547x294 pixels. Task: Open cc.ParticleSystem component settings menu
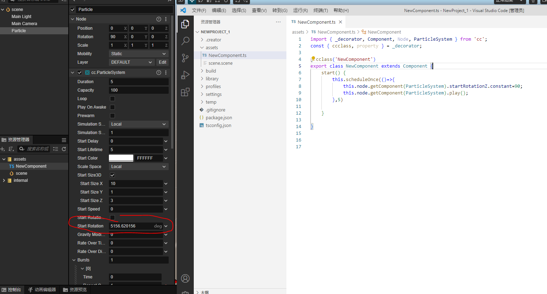[166, 73]
